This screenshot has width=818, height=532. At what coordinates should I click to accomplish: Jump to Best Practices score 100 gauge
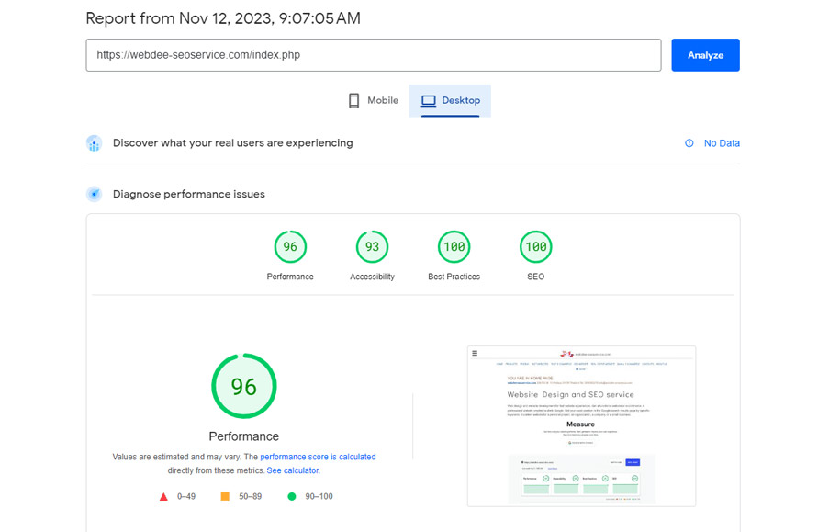(x=454, y=247)
